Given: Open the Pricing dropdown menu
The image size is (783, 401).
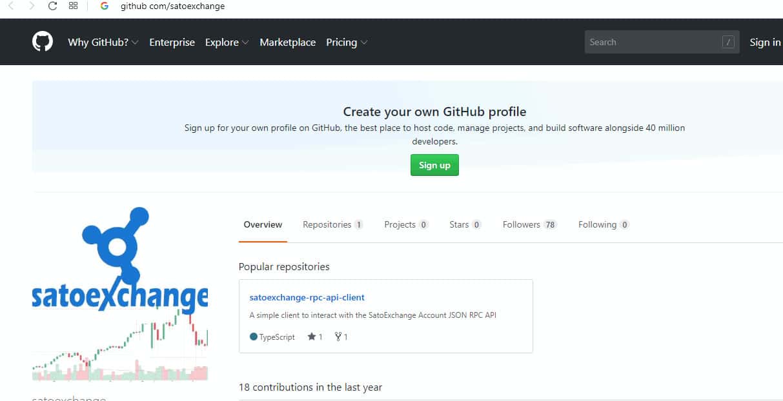Looking at the screenshot, I should coord(347,43).
